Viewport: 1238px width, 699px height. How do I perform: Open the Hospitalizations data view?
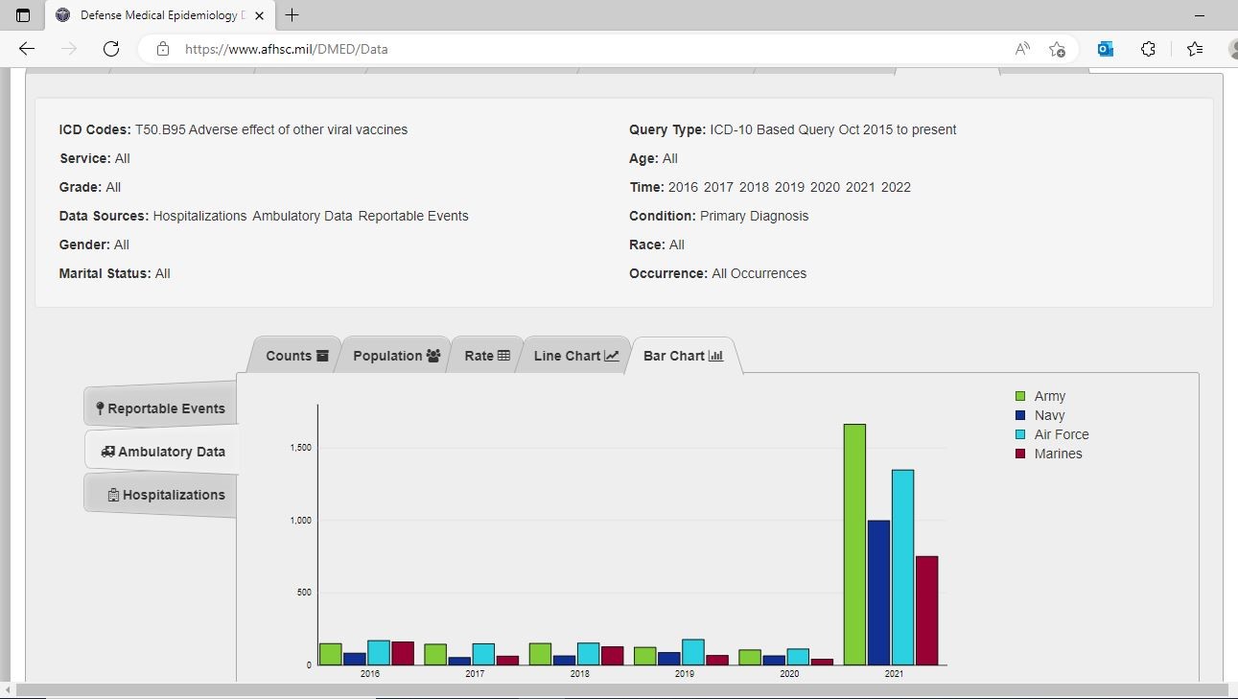(x=166, y=495)
